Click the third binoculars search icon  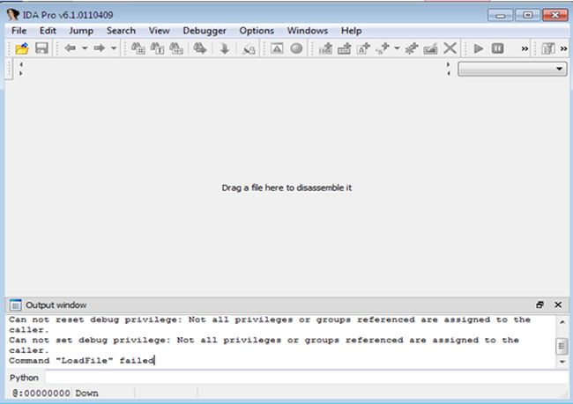click(176, 48)
